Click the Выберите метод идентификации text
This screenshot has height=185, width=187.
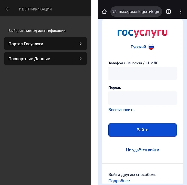coord(37,31)
